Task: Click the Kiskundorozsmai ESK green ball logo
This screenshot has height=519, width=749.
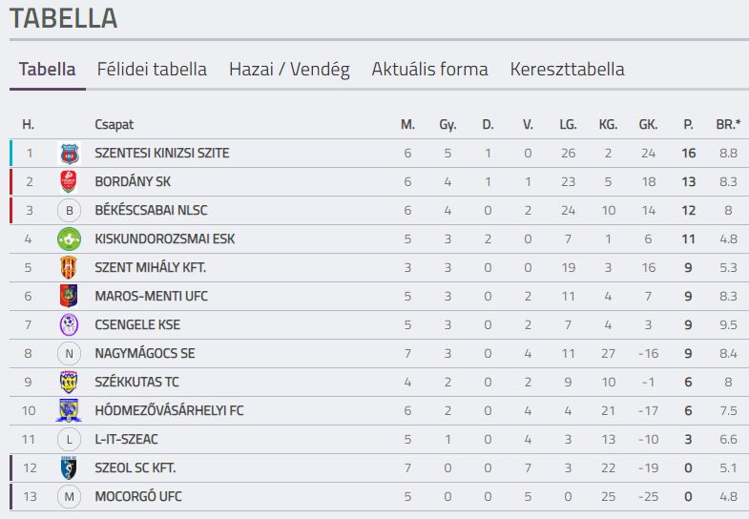Action: [x=70, y=239]
